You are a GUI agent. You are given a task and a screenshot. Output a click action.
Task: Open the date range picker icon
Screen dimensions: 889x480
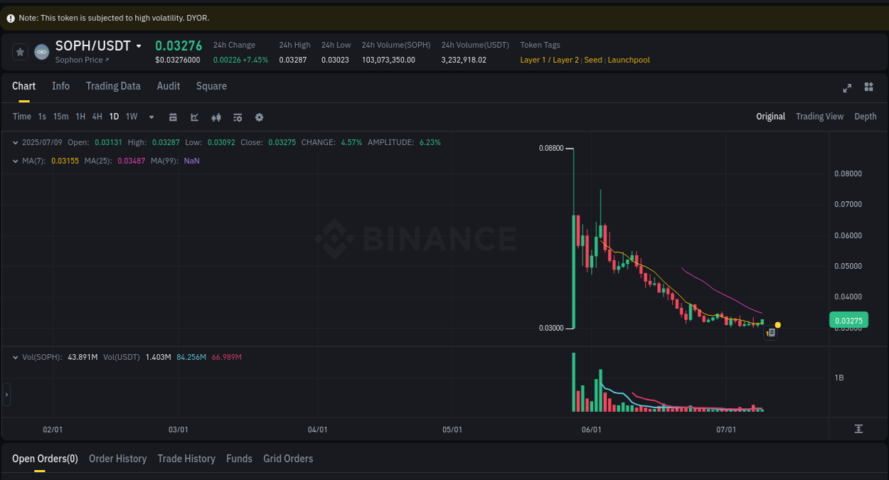(173, 117)
